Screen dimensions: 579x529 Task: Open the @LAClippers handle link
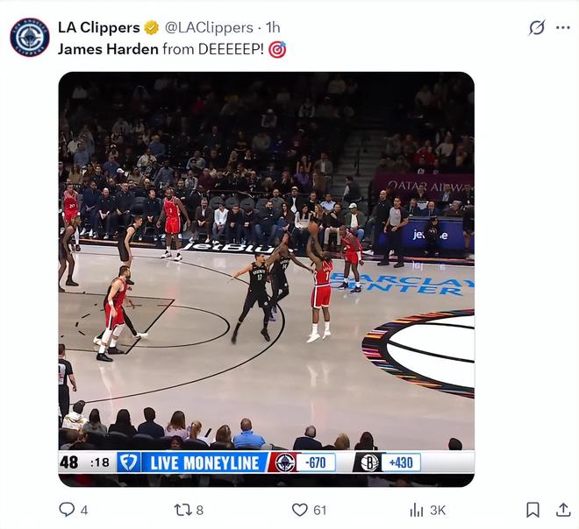209,28
